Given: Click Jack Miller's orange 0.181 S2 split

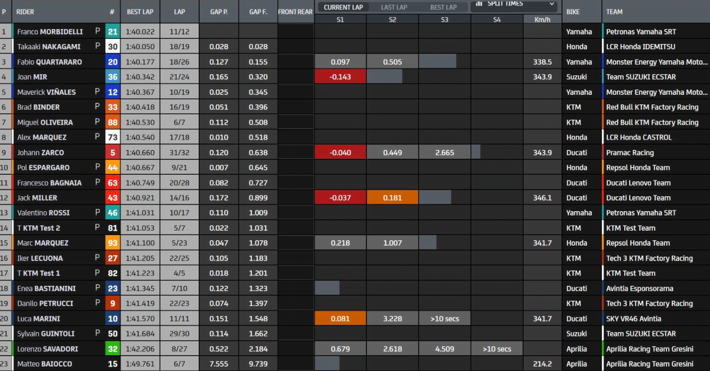Looking at the screenshot, I should [x=393, y=198].
